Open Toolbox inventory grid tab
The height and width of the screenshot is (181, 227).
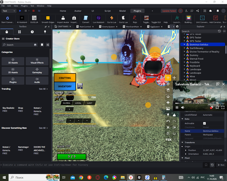coord(20,32)
